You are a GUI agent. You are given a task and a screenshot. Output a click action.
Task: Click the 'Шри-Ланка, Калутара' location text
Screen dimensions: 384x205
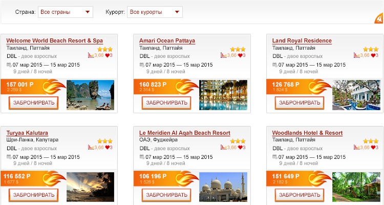pos(32,140)
